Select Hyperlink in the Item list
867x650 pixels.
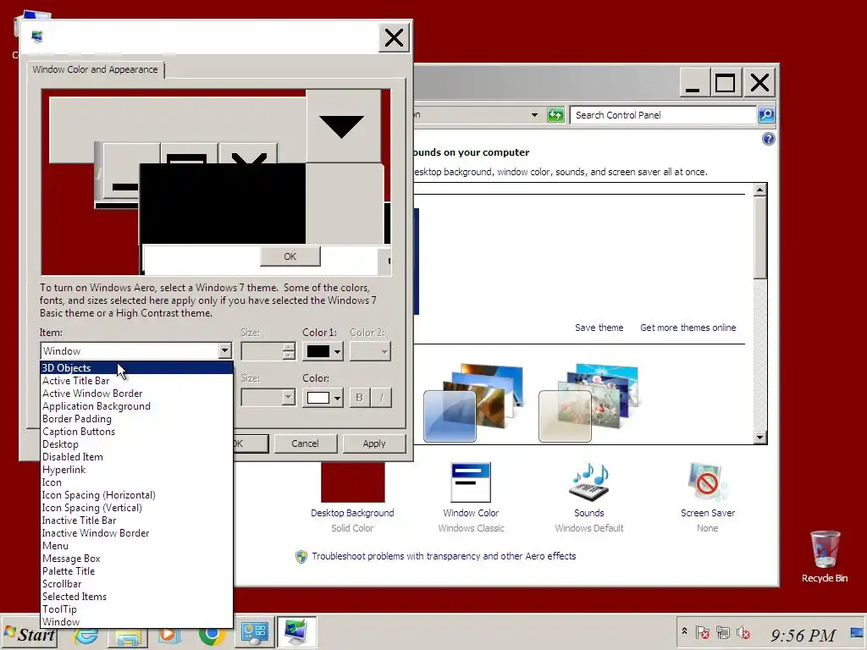[136, 470]
